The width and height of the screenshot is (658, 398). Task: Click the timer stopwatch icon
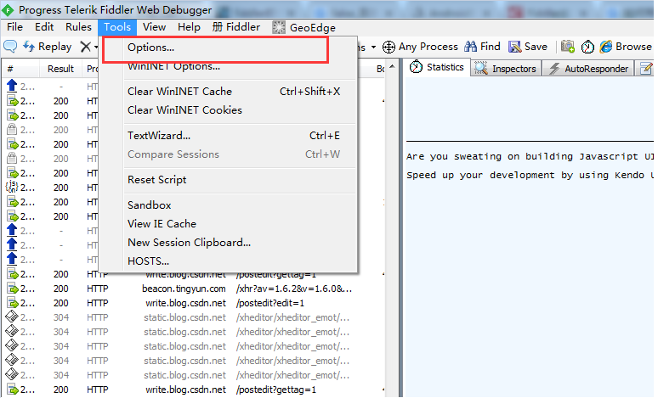pyautogui.click(x=587, y=47)
